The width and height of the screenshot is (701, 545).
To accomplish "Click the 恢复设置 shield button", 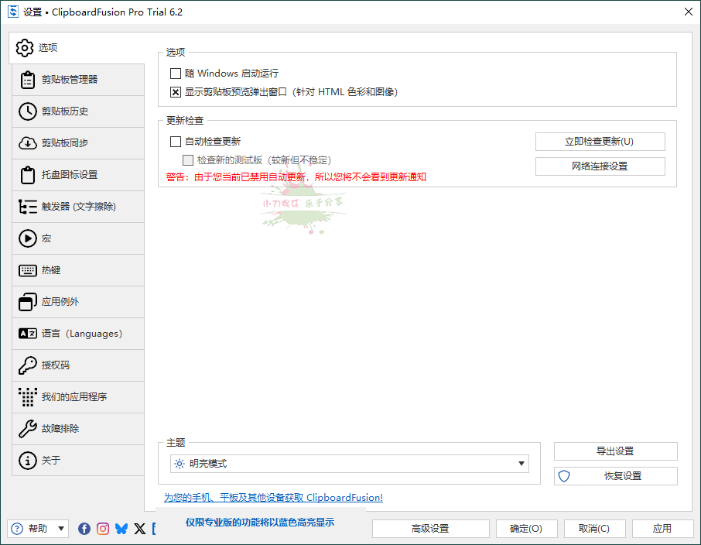I will (615, 478).
